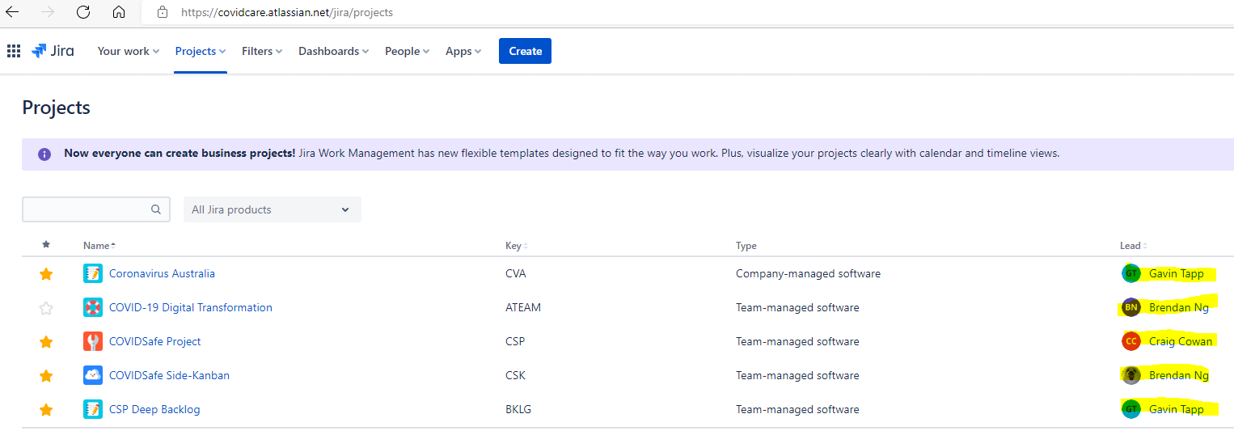This screenshot has width=1234, height=435.
Task: Expand the Projects menu
Action: [201, 51]
